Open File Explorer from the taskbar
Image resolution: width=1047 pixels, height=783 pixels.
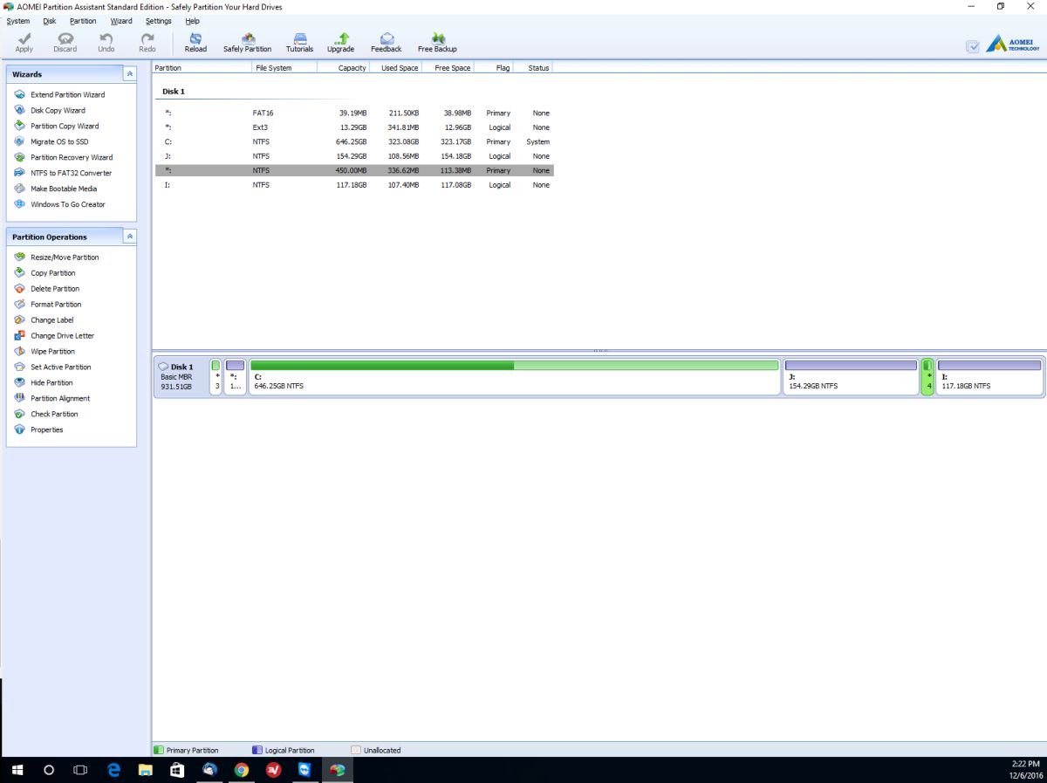coord(146,770)
